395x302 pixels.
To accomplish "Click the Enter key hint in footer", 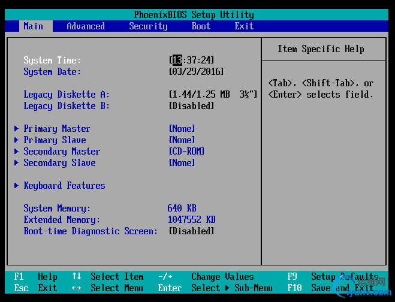I will coord(170,288).
